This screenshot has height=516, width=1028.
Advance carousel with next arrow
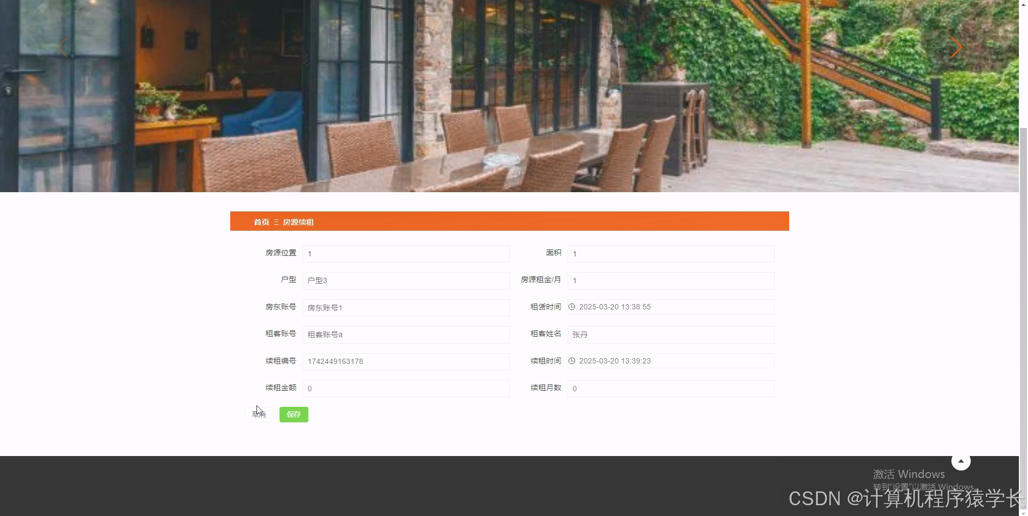(956, 47)
